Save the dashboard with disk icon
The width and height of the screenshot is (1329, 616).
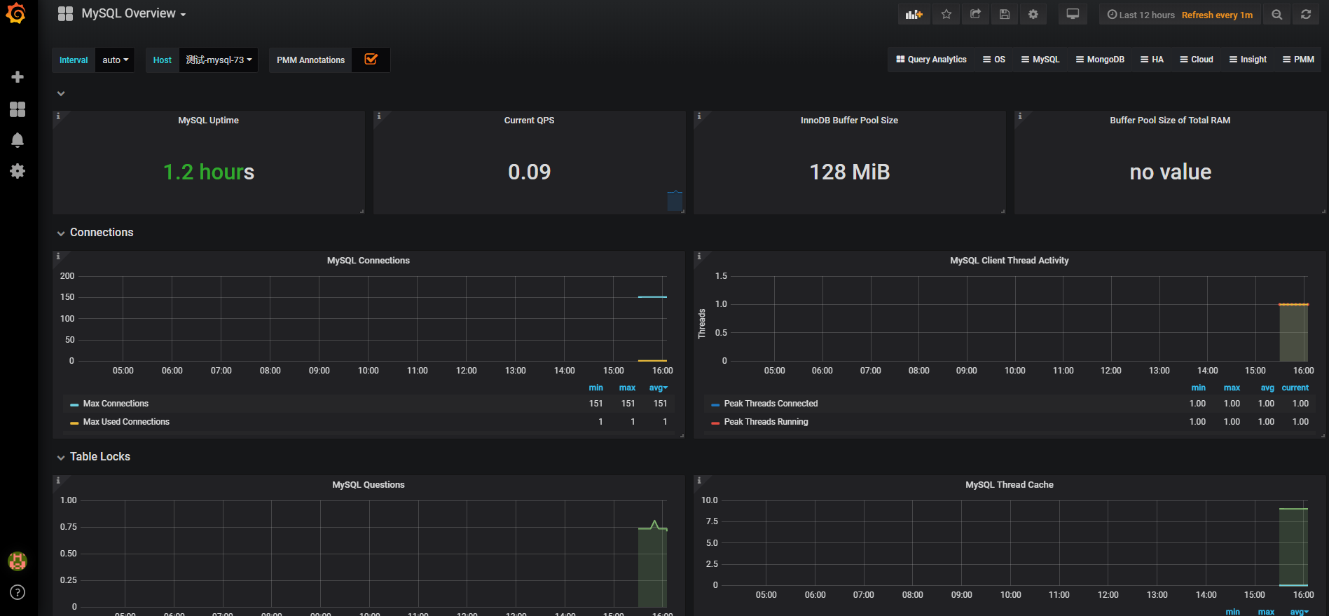tap(1005, 14)
